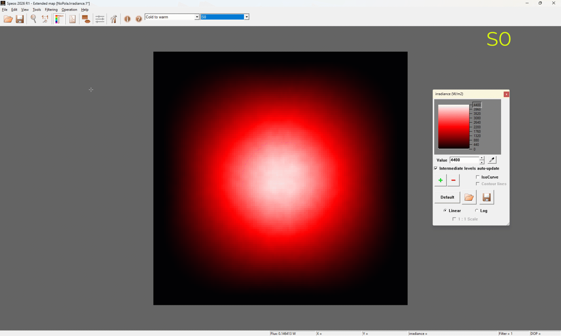
Task: Open the View menu
Action: click(25, 10)
